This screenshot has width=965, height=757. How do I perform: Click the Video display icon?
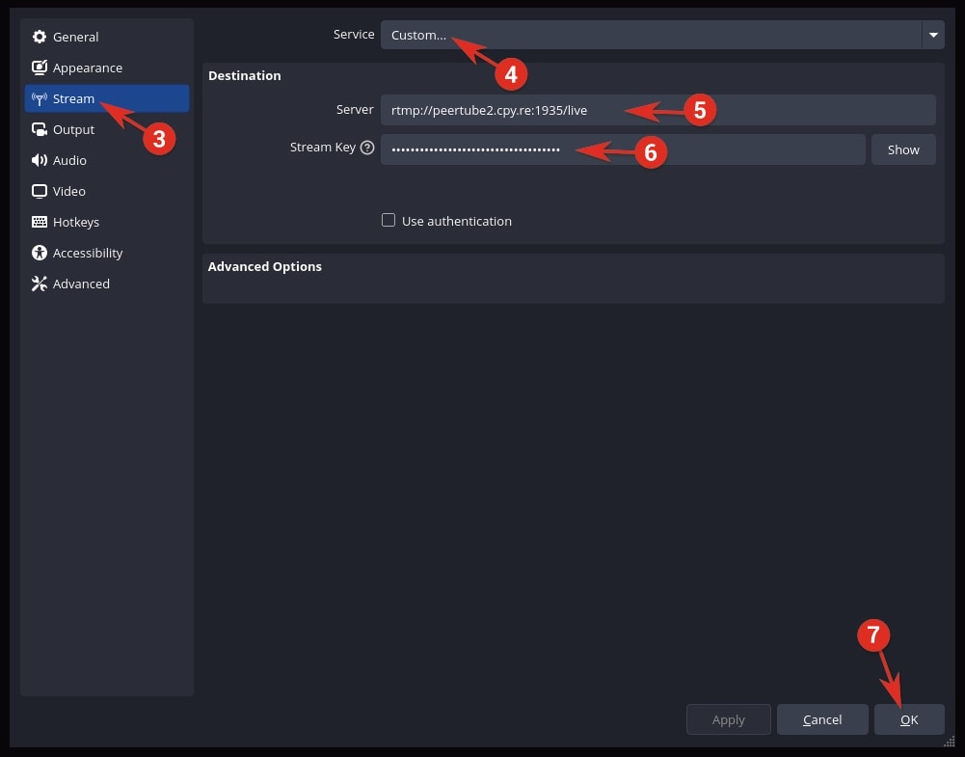pos(39,191)
